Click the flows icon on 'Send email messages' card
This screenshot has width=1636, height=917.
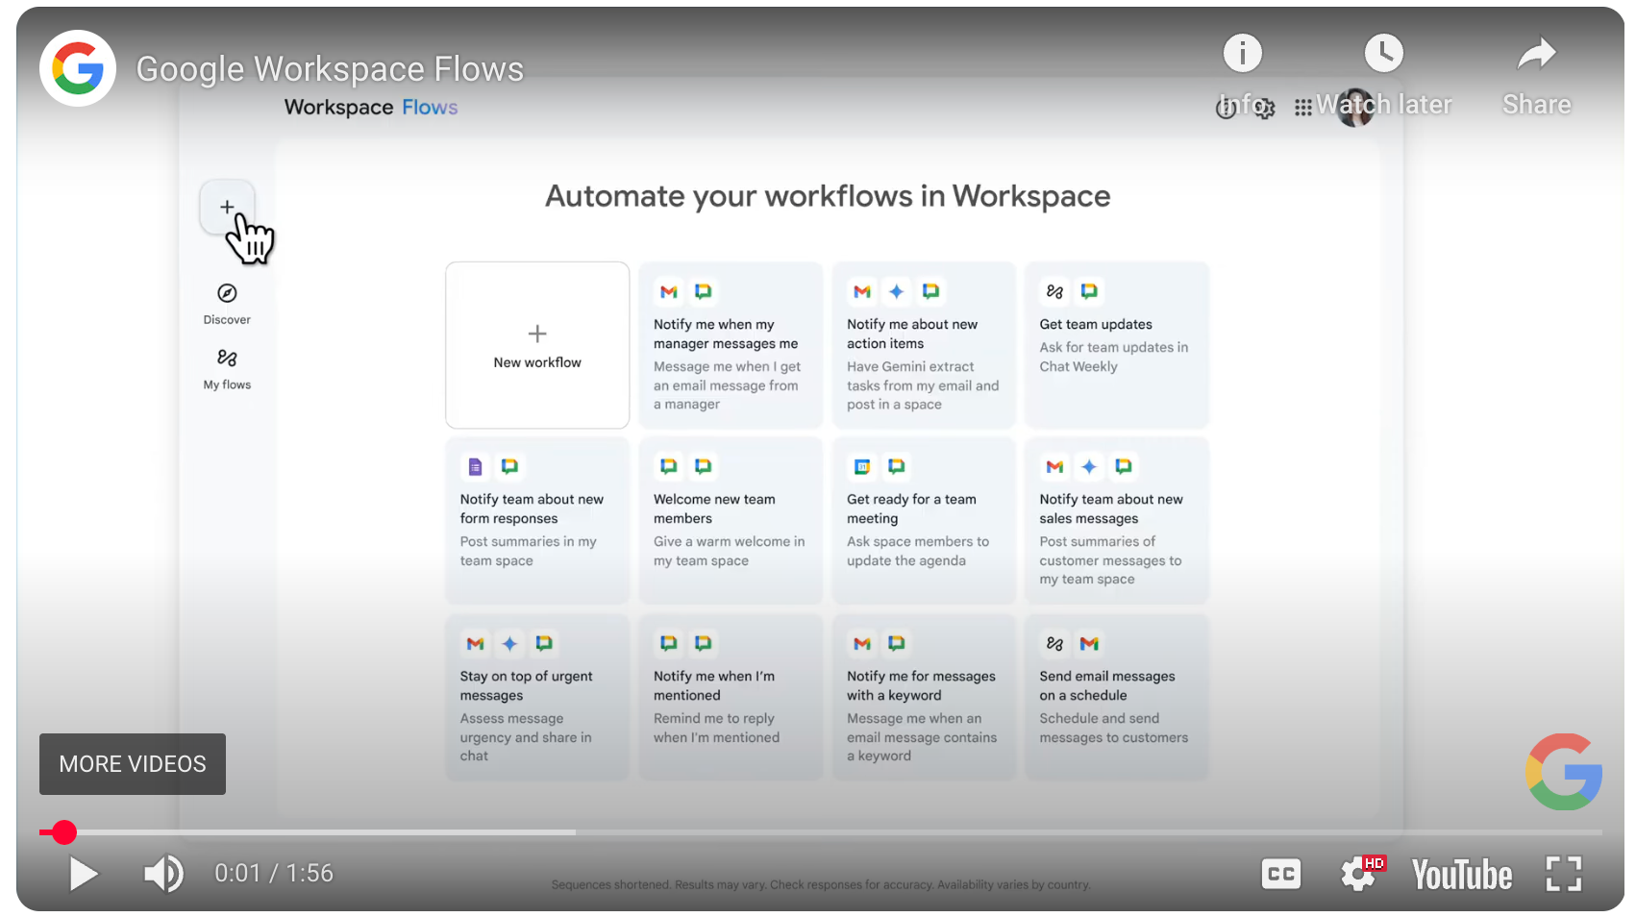(x=1054, y=643)
